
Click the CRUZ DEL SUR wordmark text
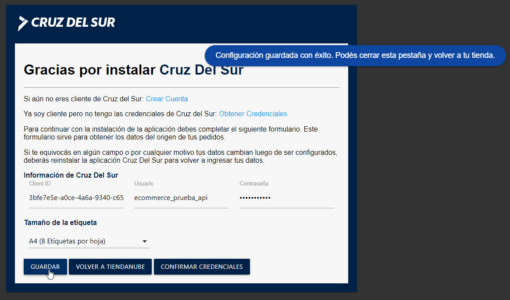click(73, 23)
